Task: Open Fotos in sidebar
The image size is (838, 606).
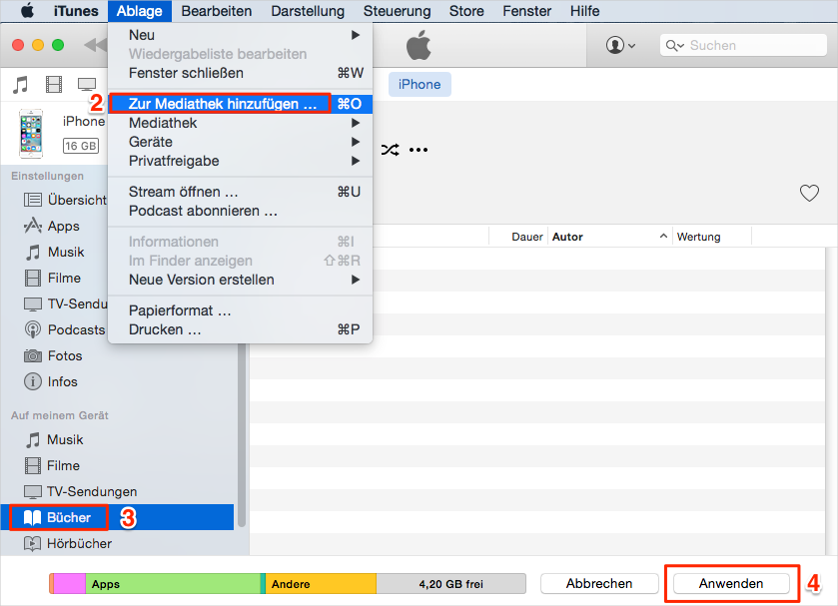Action: tap(53, 355)
